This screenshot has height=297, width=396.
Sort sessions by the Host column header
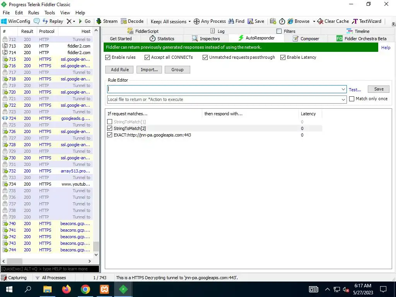[x=75, y=31]
